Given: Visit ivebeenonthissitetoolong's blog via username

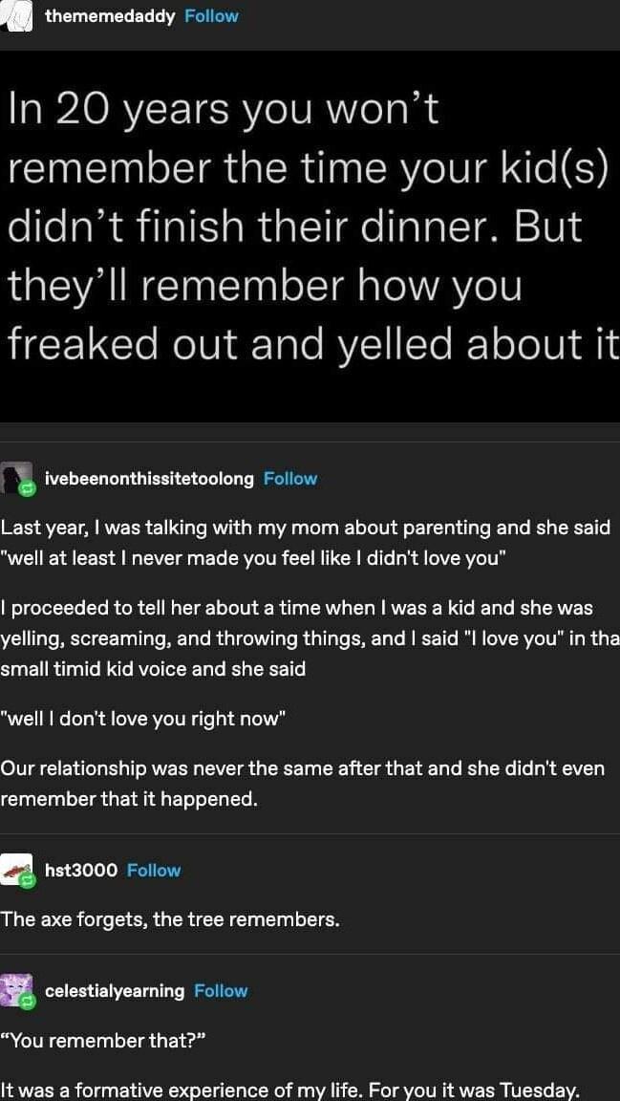Looking at the screenshot, I should pyautogui.click(x=149, y=479).
